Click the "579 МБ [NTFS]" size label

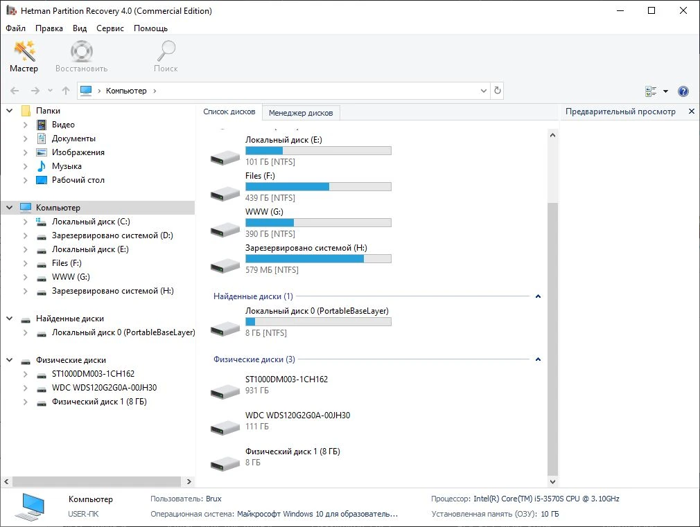pos(272,270)
